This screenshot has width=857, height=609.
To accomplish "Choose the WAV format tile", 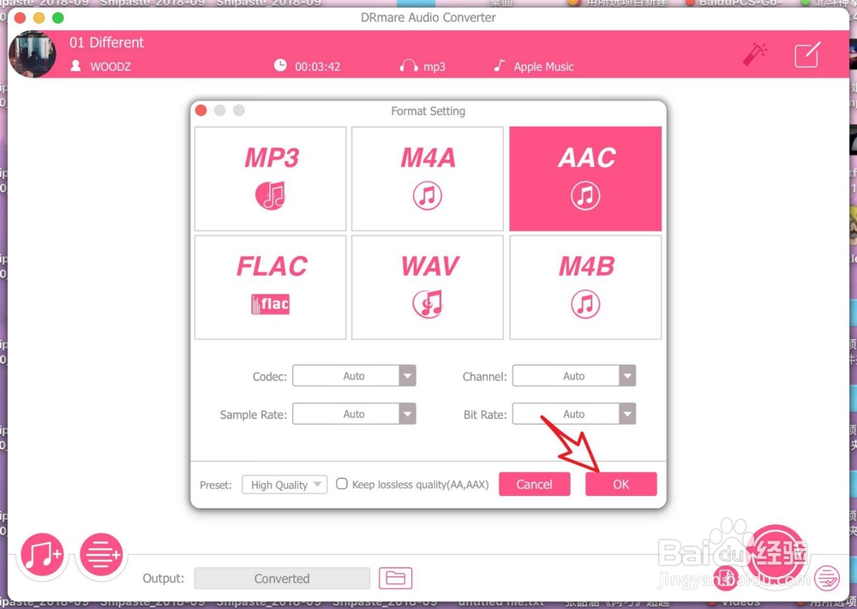I will pyautogui.click(x=428, y=287).
